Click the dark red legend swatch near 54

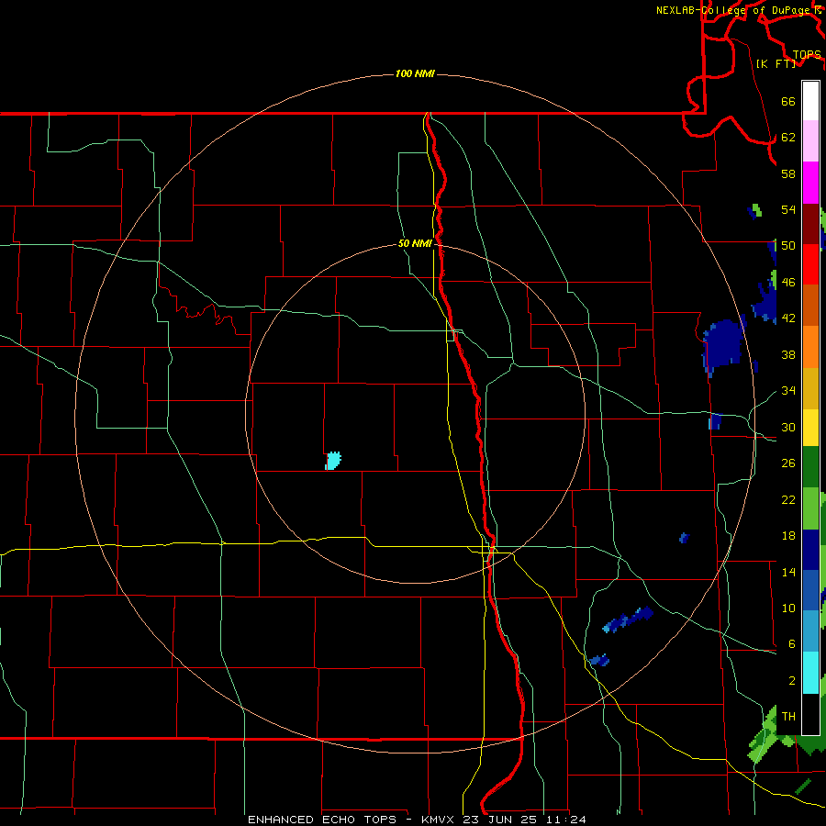tap(810, 224)
